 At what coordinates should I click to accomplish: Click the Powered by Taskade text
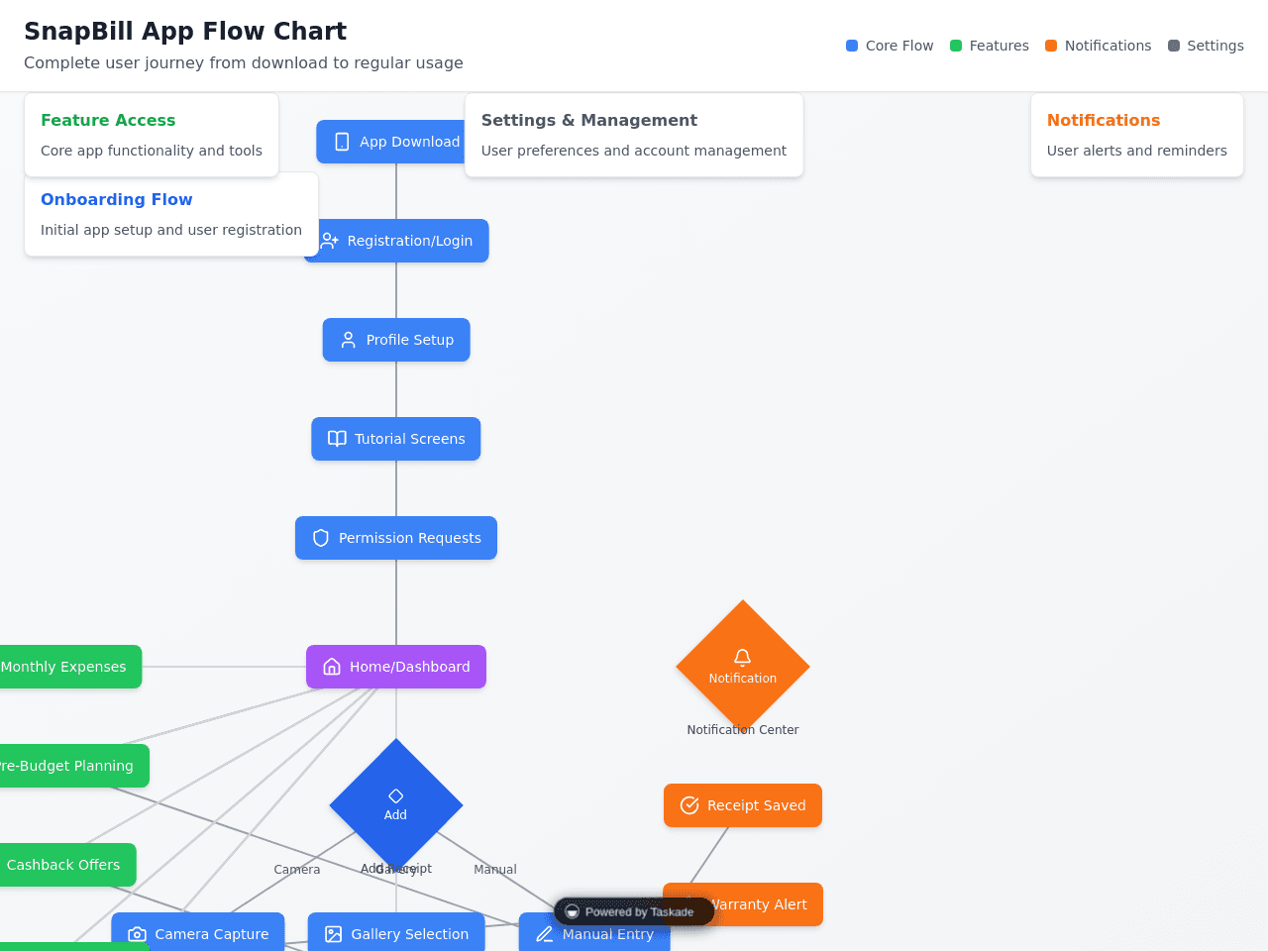click(639, 911)
